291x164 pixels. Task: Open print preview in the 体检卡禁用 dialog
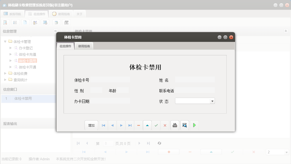pos(184,125)
